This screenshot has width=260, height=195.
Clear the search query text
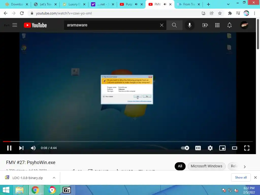tap(162, 25)
